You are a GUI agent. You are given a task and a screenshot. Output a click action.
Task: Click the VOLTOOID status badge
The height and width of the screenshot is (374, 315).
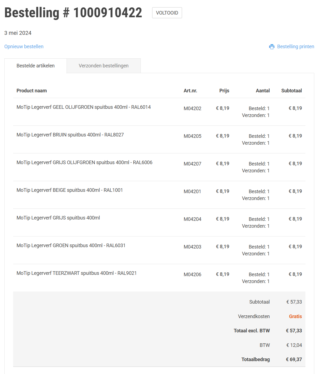pos(167,13)
